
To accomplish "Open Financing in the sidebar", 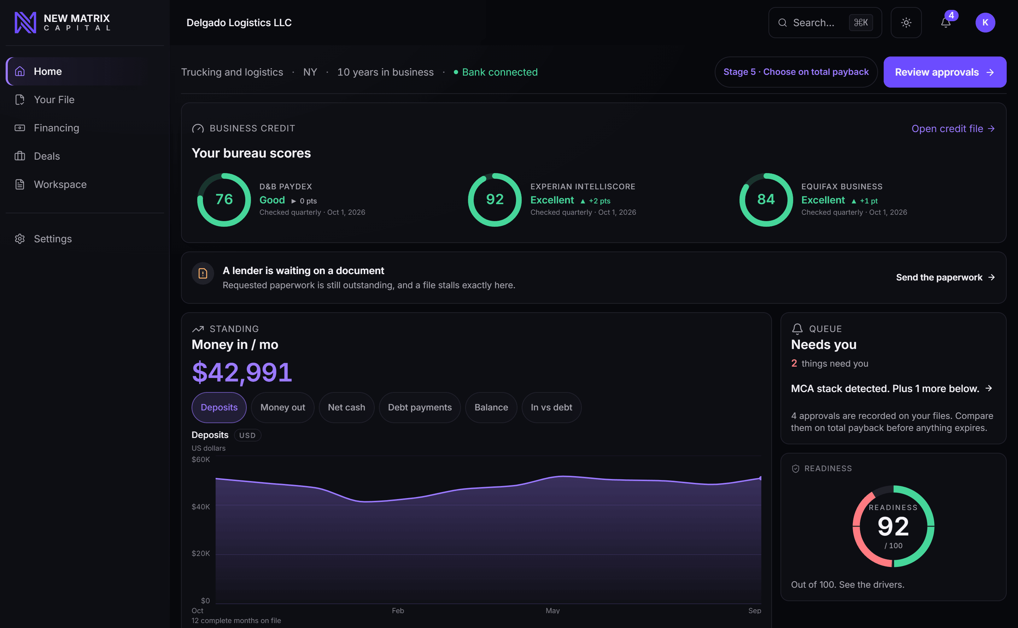I will coord(85,128).
